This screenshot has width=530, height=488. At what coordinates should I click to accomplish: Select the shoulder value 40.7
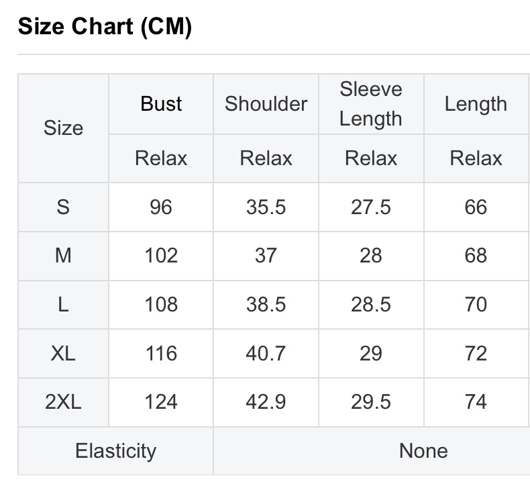[266, 353]
